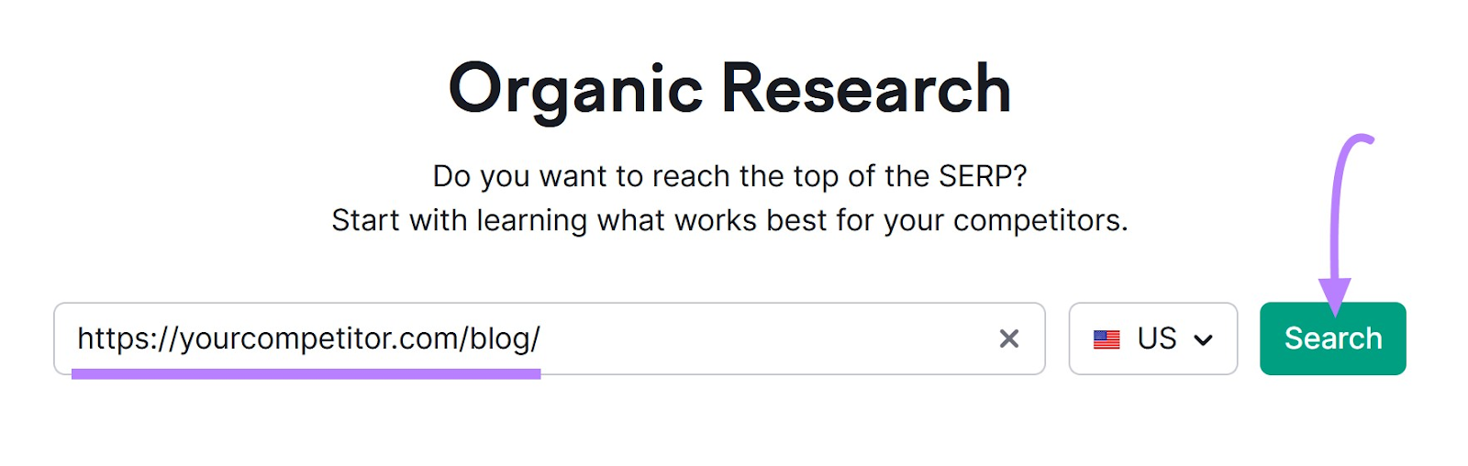Click the "/blog/" path in the field
This screenshot has width=1468, height=466.
[x=501, y=339]
